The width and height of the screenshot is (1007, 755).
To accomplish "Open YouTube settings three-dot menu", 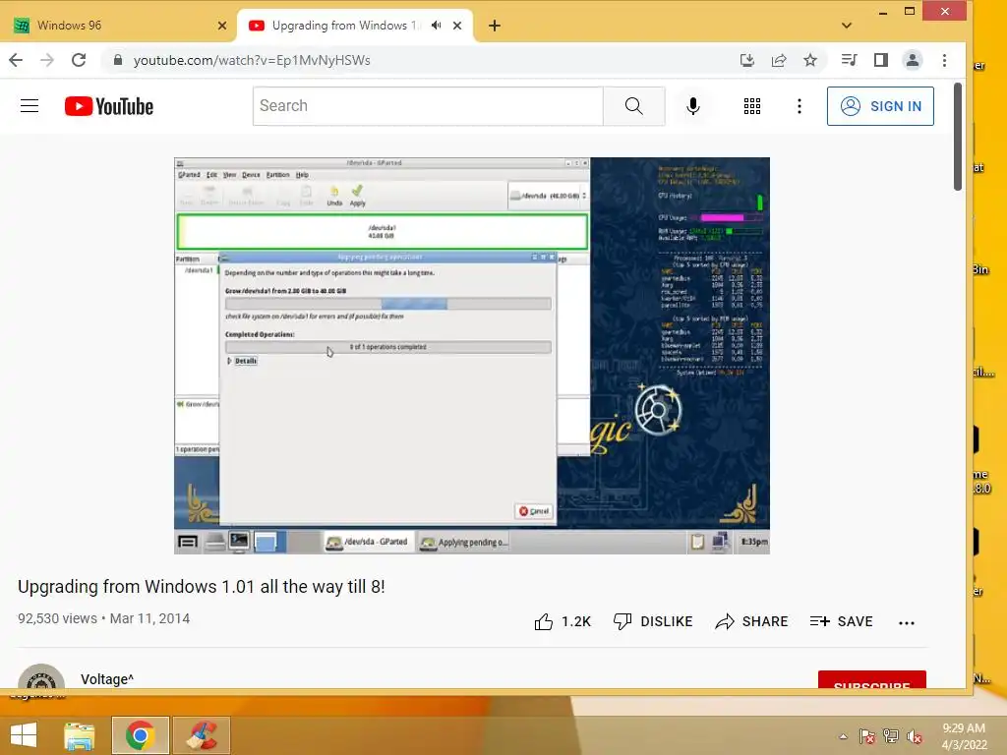I will [x=799, y=106].
